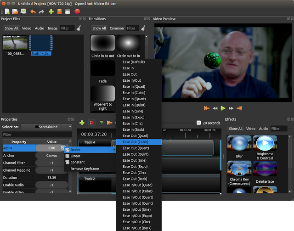Click the green Add Marker triangle icon
The image size is (294, 231).
point(102,123)
